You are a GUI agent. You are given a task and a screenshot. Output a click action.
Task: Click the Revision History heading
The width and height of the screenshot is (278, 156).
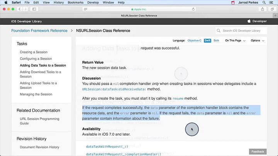[31, 139]
